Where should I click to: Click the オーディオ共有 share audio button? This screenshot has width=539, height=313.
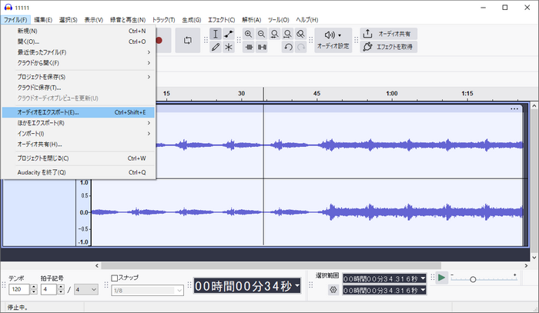[389, 34]
